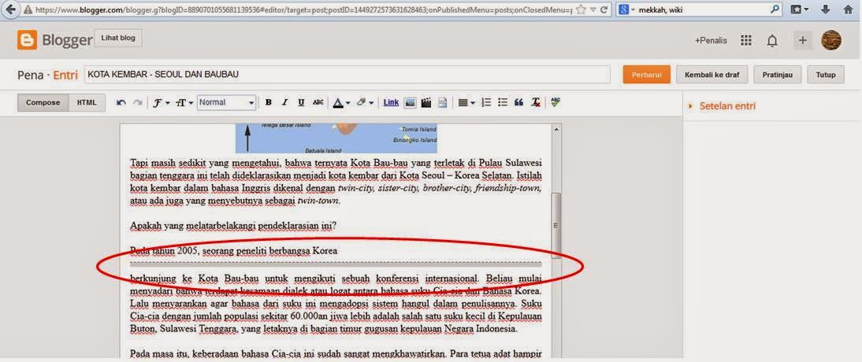Viewport: 862px width, 362px height.
Task: Open the Google apps grid
Action: pos(746,40)
